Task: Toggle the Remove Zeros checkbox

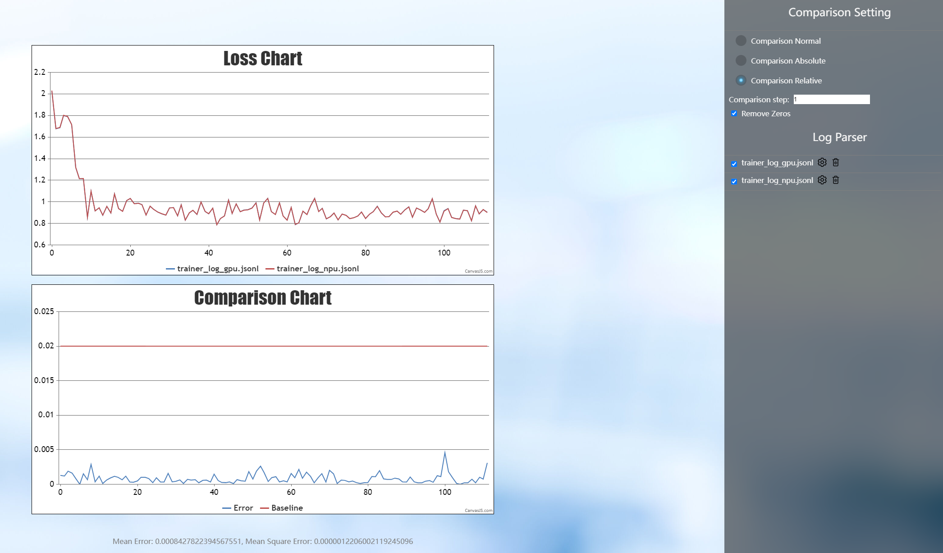Action: coord(734,113)
